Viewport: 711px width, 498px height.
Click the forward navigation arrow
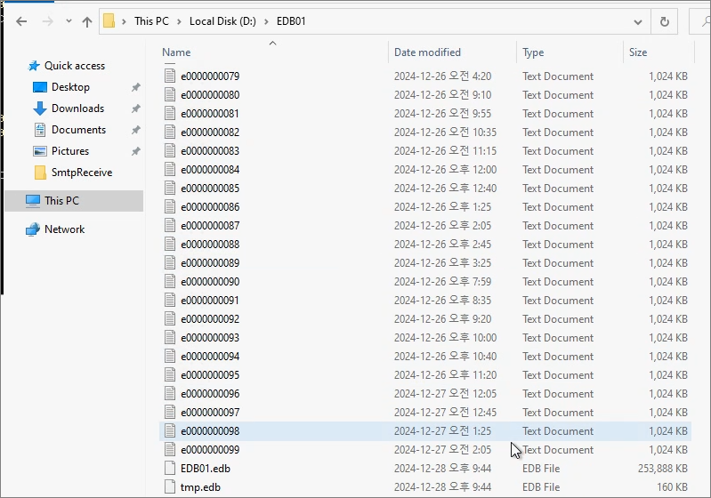pyautogui.click(x=48, y=21)
